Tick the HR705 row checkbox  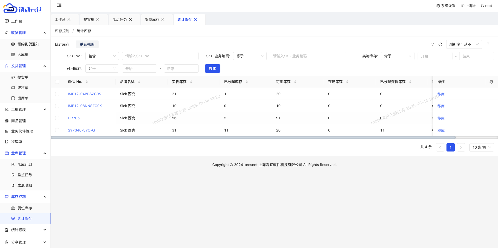coord(57,118)
